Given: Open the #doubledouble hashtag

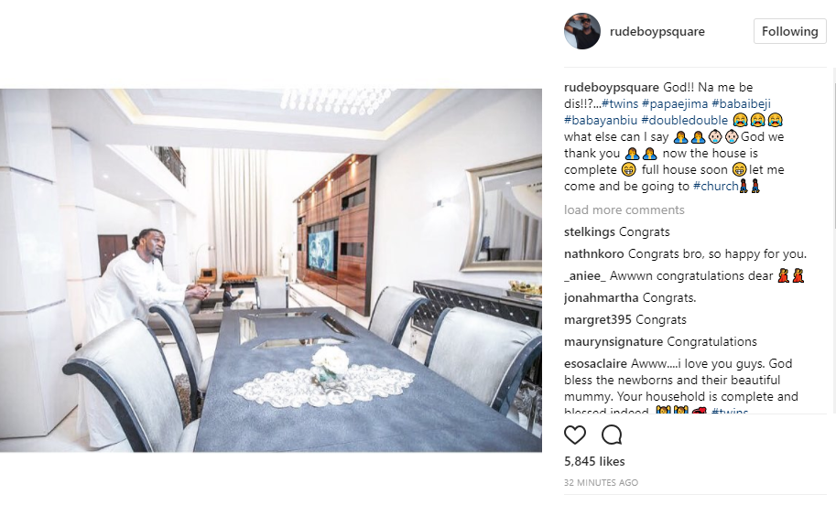Looking at the screenshot, I should pyautogui.click(x=685, y=121).
